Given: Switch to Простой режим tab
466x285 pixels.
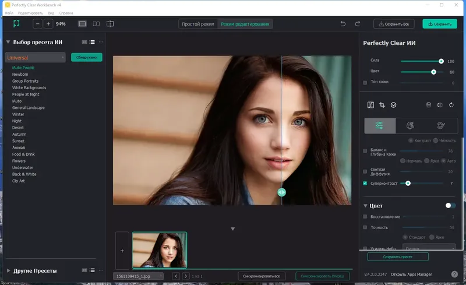Looking at the screenshot, I should (x=198, y=24).
